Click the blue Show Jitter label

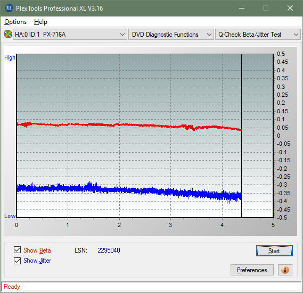coord(37,261)
